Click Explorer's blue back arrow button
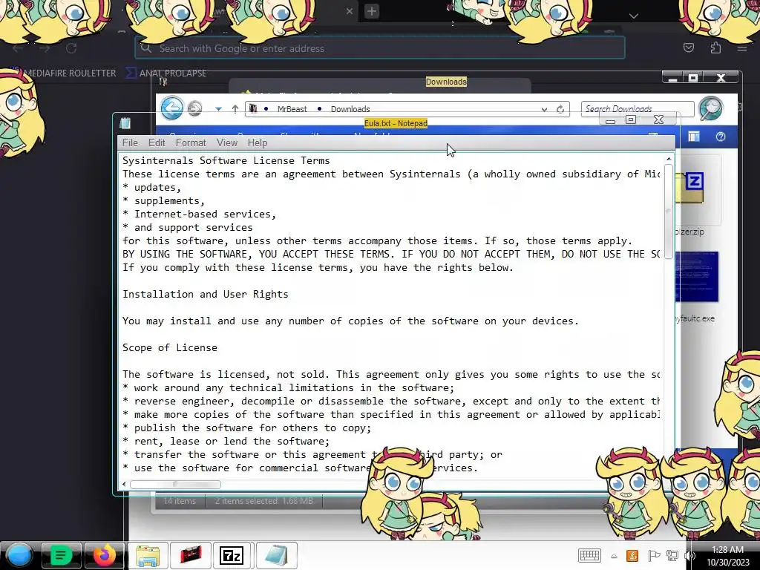 pyautogui.click(x=172, y=108)
